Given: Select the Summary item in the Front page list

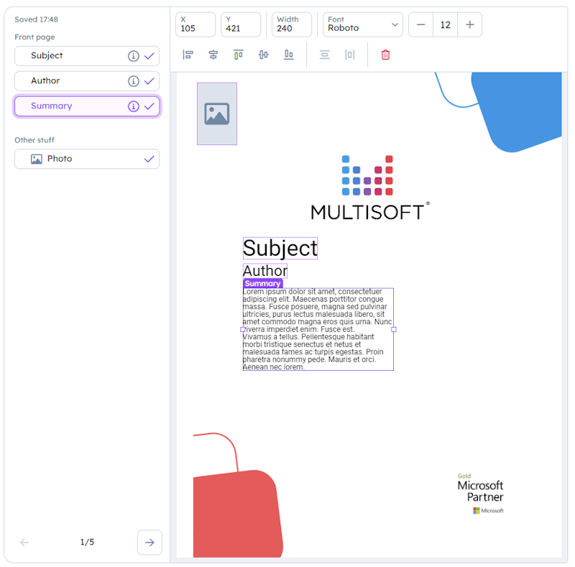Looking at the screenshot, I should click(87, 106).
